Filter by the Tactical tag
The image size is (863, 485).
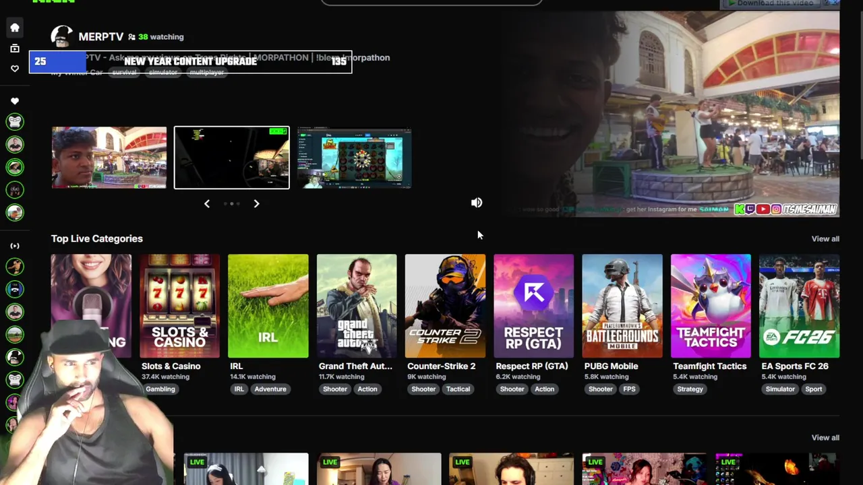pos(458,389)
